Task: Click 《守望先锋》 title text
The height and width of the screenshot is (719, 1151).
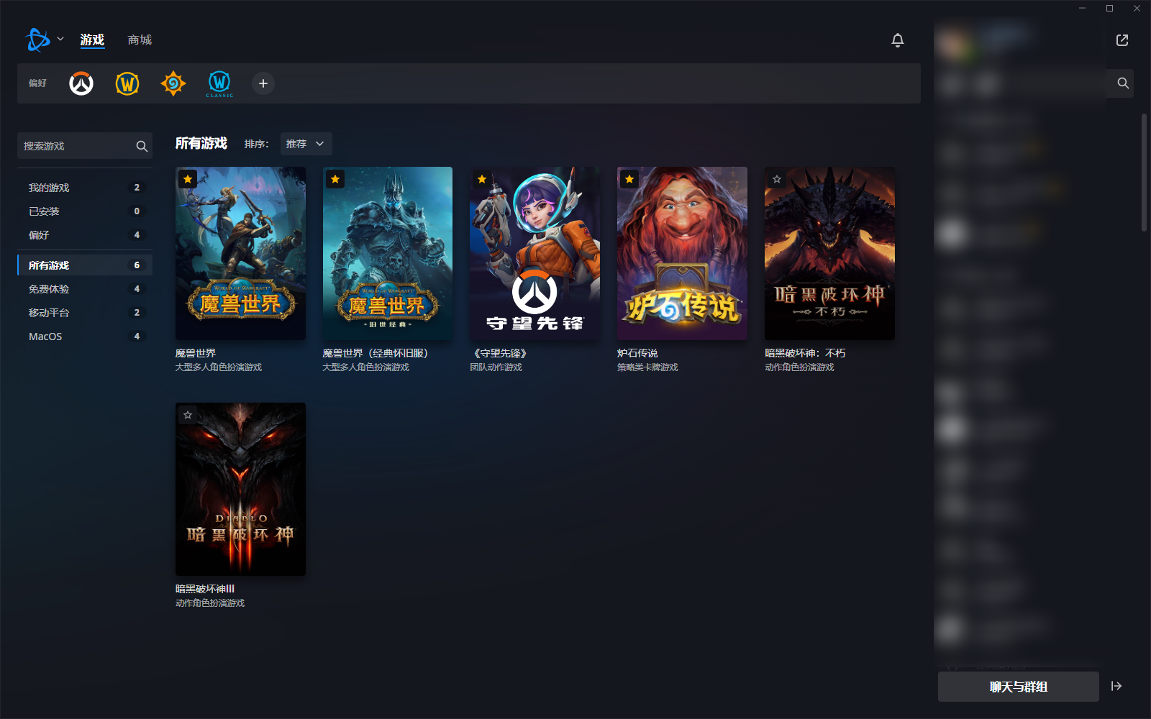Action: coord(500,353)
